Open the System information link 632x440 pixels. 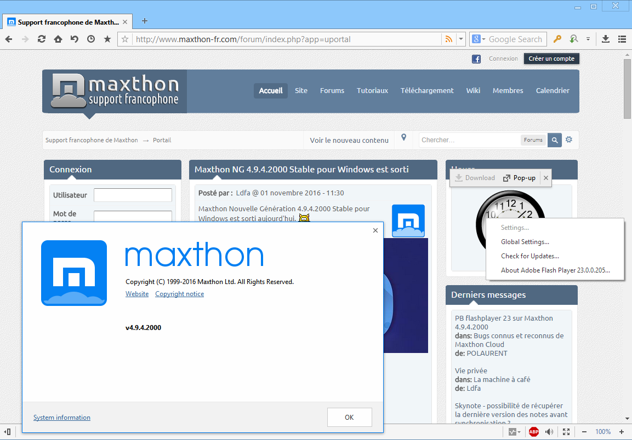(62, 418)
